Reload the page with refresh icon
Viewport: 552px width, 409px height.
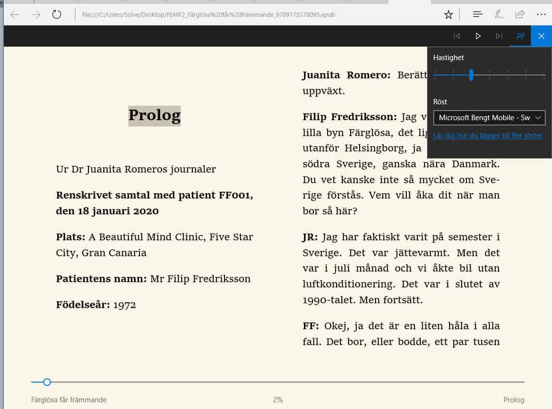pos(57,15)
